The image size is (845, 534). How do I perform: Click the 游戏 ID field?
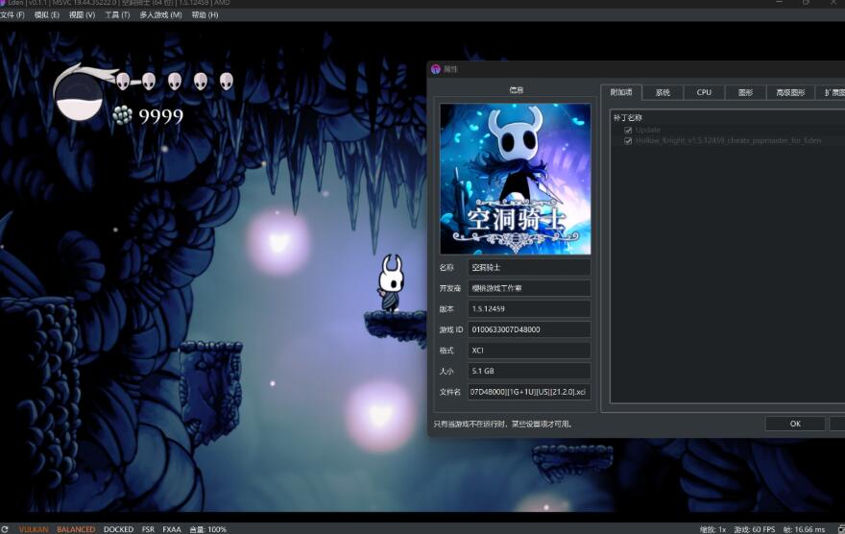point(529,329)
